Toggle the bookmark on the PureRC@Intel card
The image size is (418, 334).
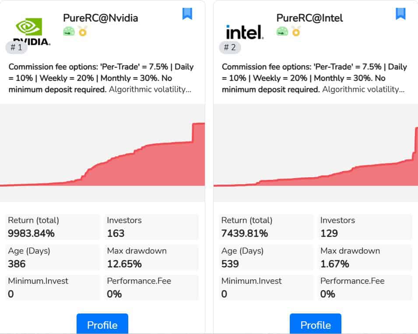[400, 14]
